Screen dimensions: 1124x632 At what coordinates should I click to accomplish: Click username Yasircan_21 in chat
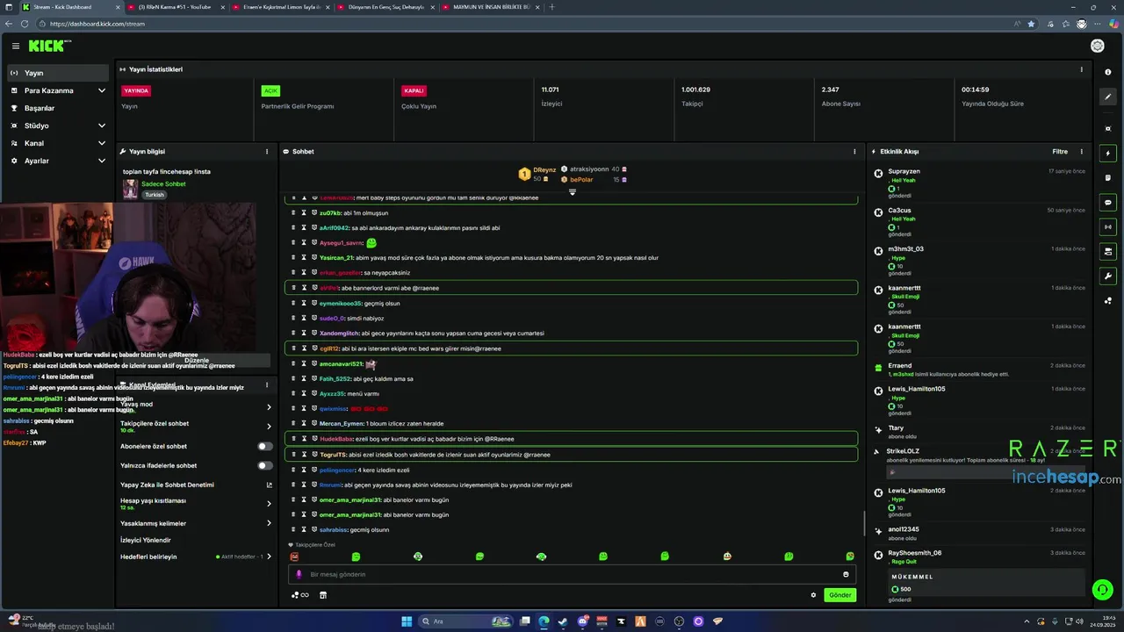pos(336,258)
